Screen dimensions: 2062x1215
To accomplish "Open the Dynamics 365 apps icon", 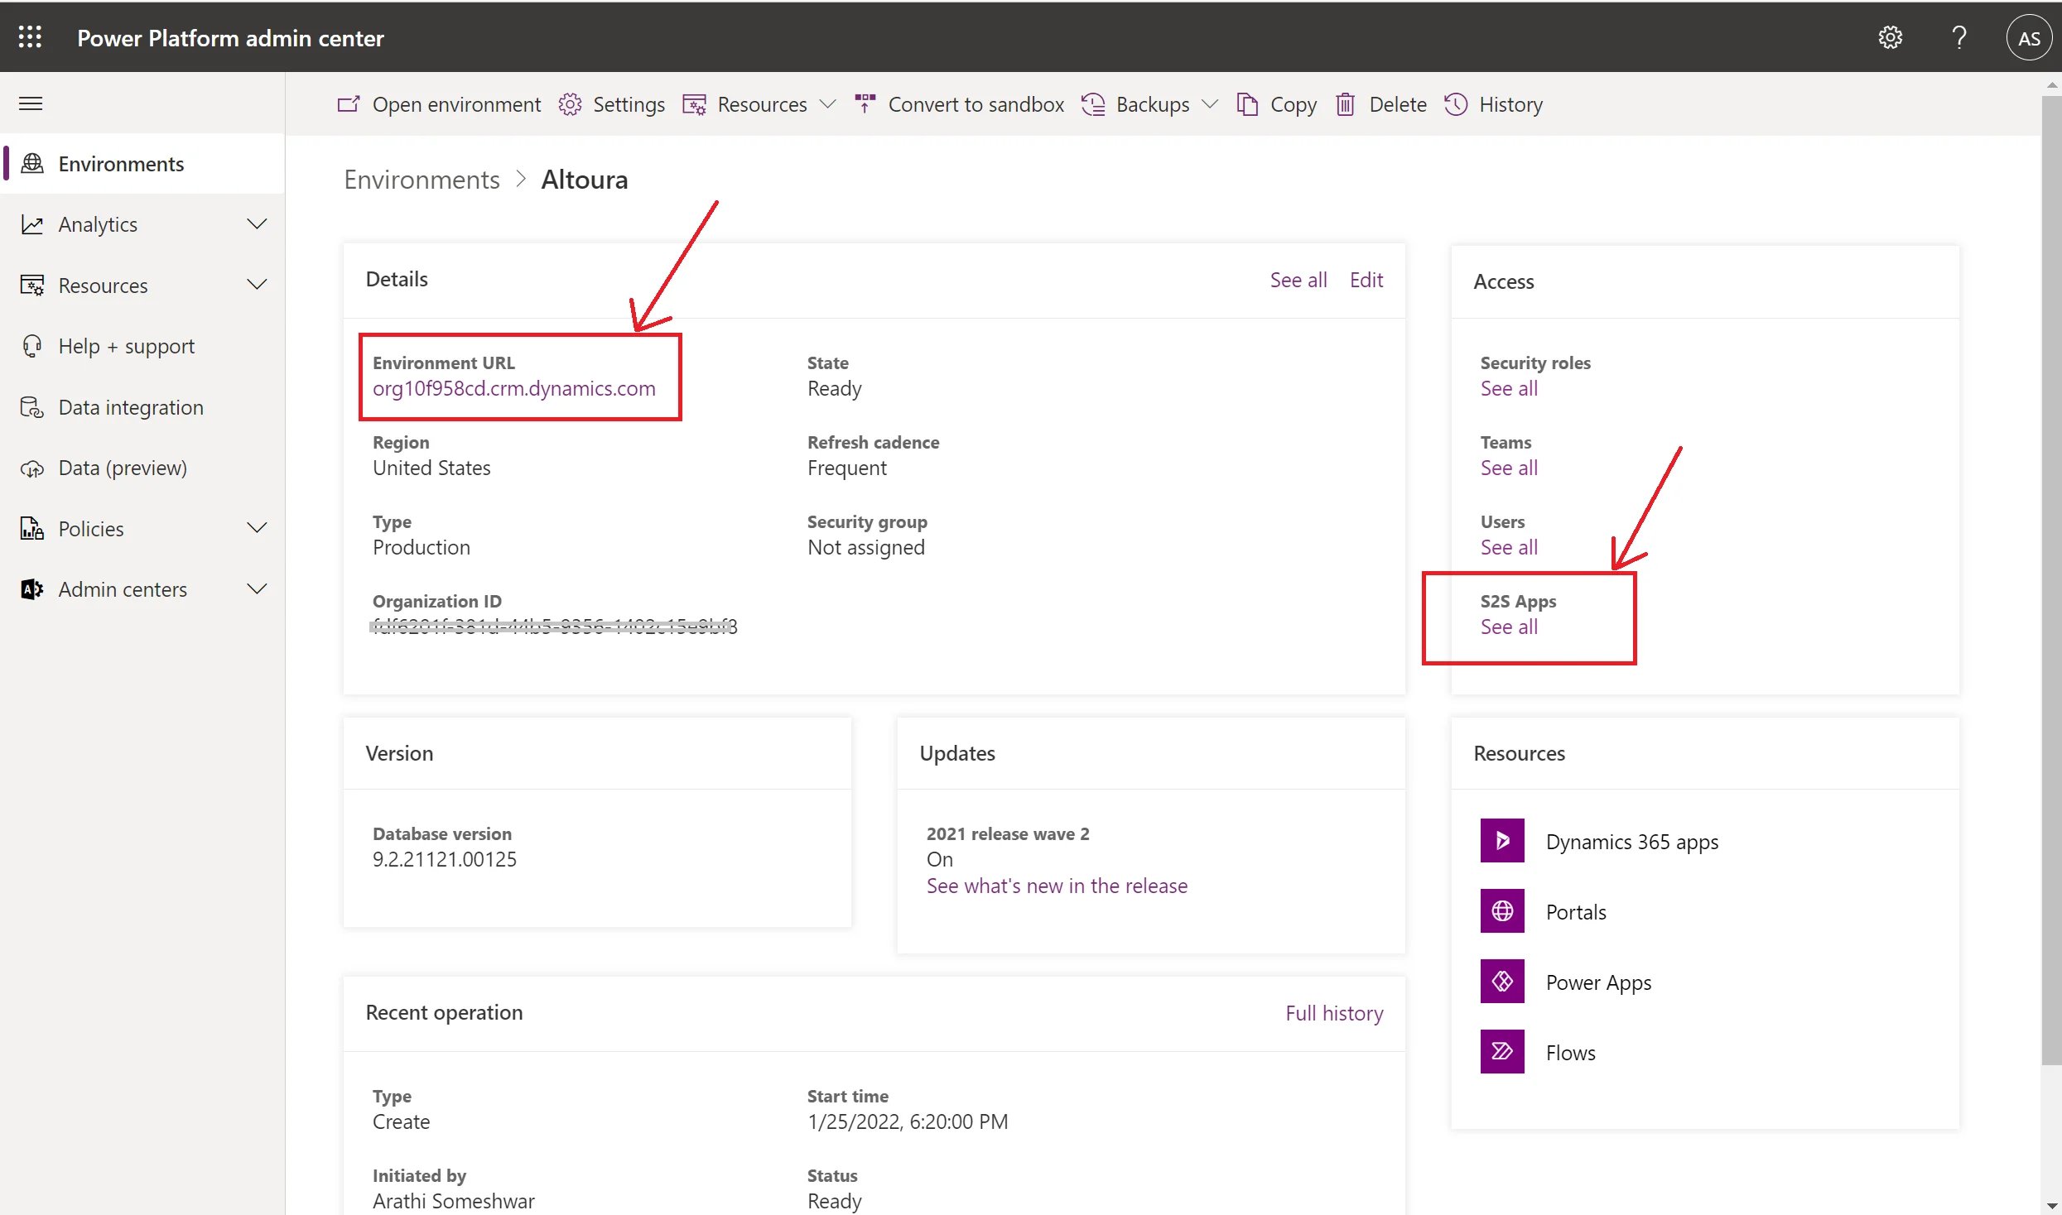I will (x=1502, y=841).
